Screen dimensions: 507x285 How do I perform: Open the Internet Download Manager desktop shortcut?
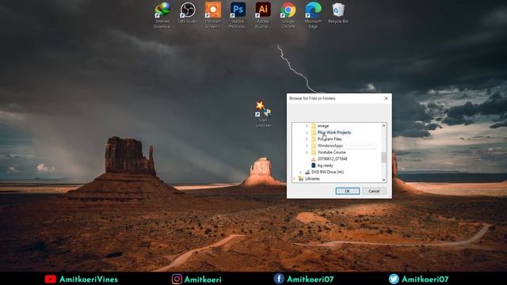click(x=162, y=15)
